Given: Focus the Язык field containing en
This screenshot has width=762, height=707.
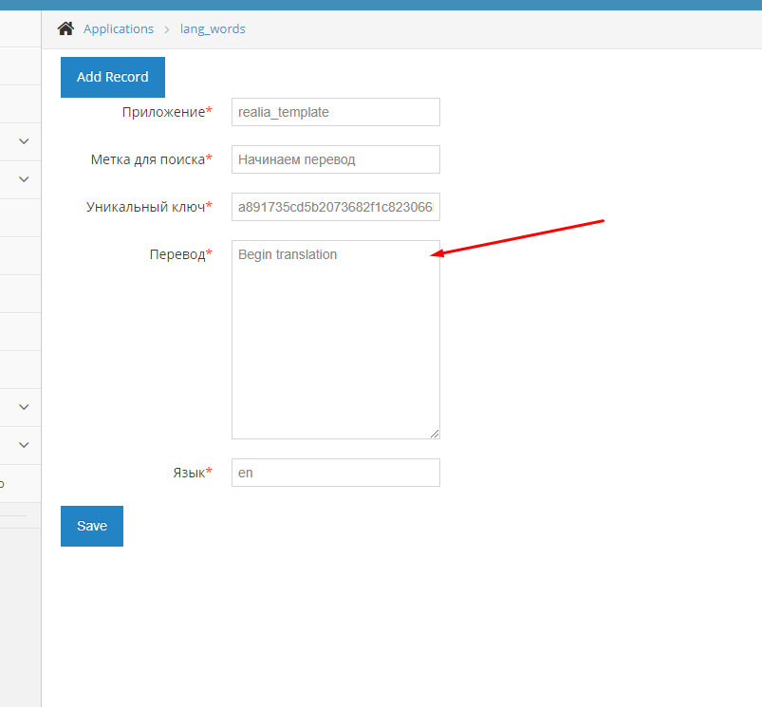Looking at the screenshot, I should (x=335, y=473).
